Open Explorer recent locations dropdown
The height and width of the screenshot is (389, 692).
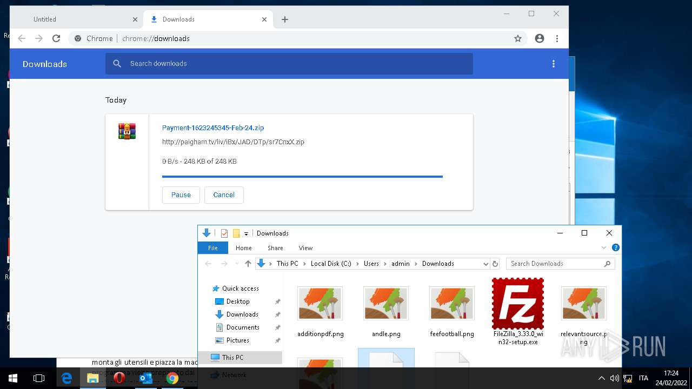tap(236, 264)
